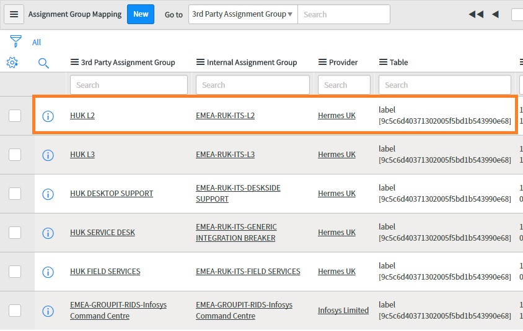
Task: Open Hermes UK provider in HUK L3 row
Action: 336,155
